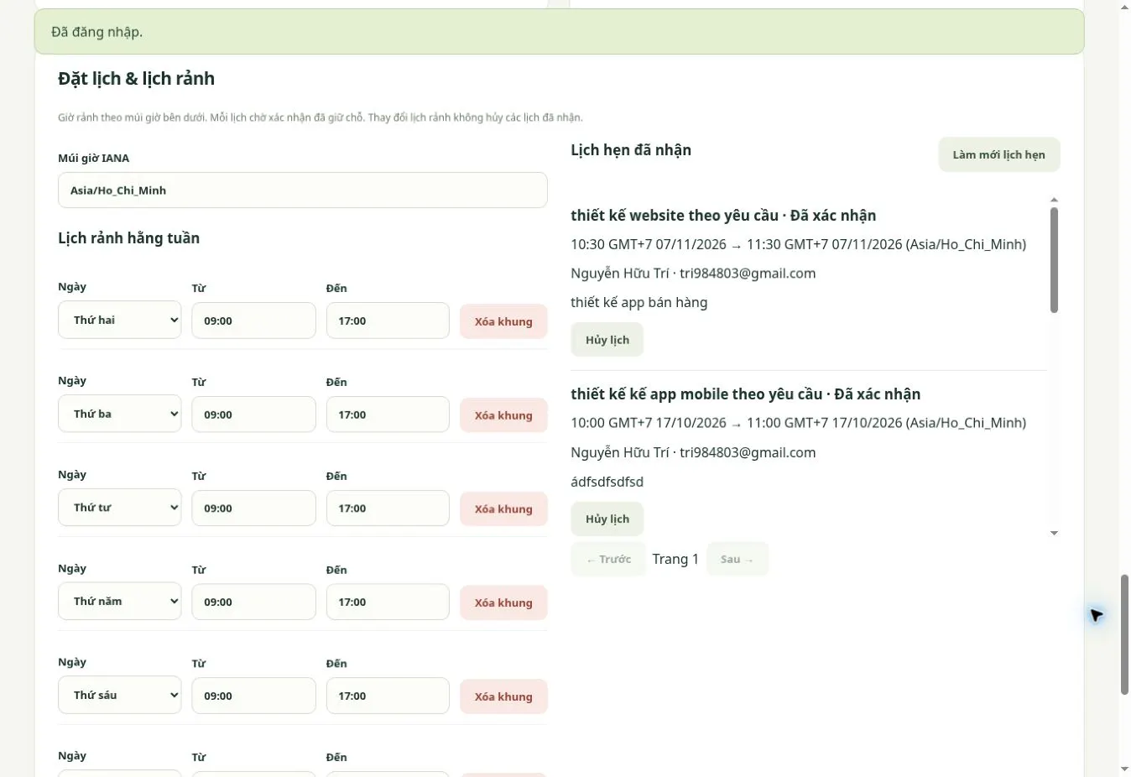The width and height of the screenshot is (1131, 777).
Task: Focus the Đến time field for Thứ năm
Action: 388,602
